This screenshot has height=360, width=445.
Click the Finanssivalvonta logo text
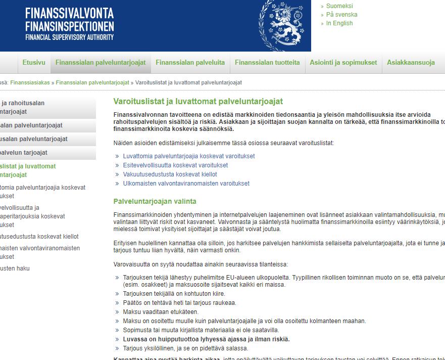click(70, 24)
